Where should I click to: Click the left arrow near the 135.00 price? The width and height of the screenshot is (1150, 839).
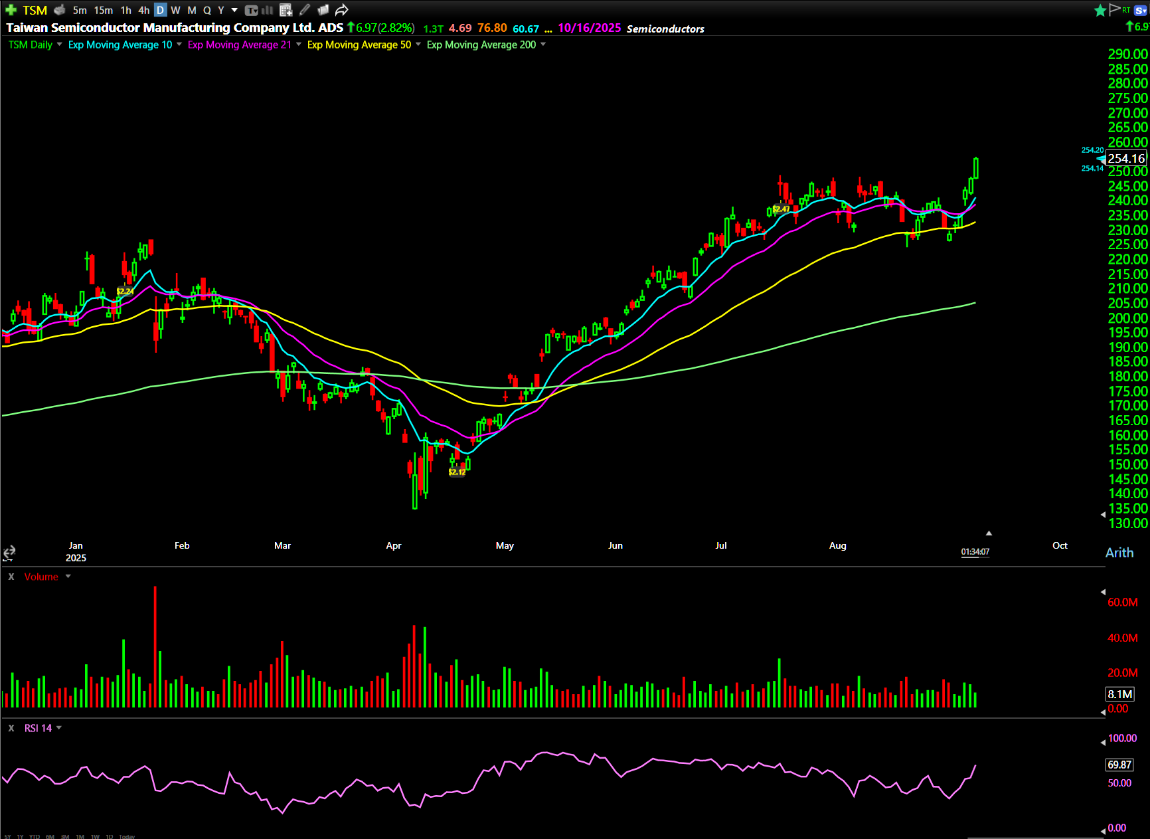click(1103, 515)
